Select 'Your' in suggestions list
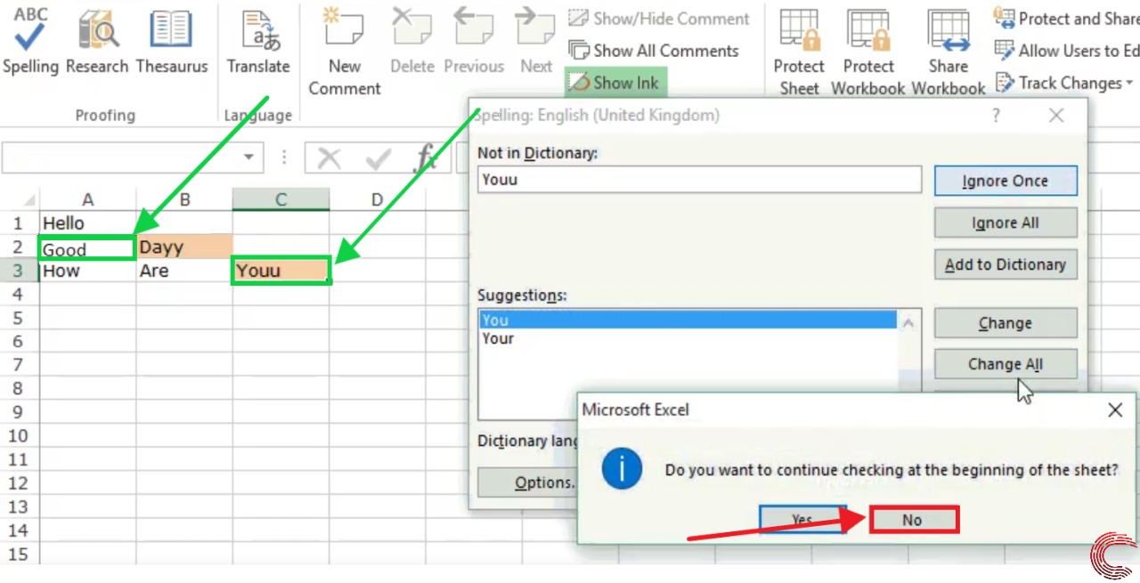The height and width of the screenshot is (583, 1140). (x=498, y=338)
